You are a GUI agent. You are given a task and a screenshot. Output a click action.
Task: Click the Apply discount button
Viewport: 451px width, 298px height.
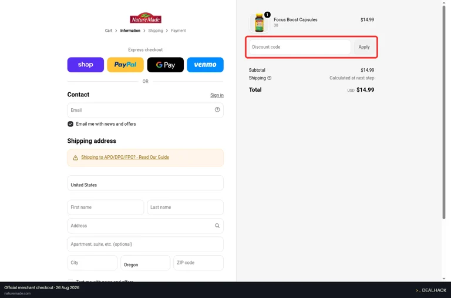pos(364,47)
